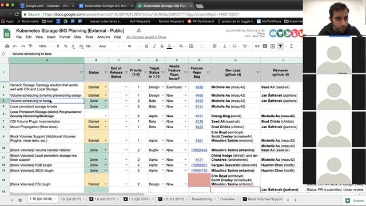Insert a chart via toolbar icon
Viewport: 366px width, 206px height.
coord(273,46)
